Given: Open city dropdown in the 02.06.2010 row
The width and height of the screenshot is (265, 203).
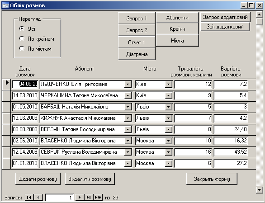Looking at the screenshot, I should [x=169, y=141].
